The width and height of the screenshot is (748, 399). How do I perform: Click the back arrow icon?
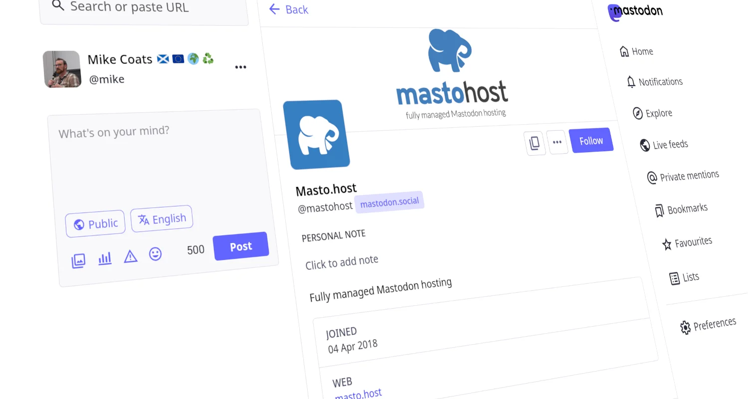274,8
